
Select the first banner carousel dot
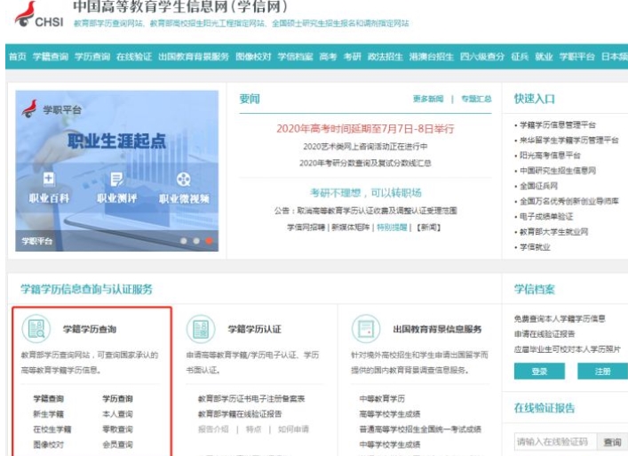click(184, 241)
